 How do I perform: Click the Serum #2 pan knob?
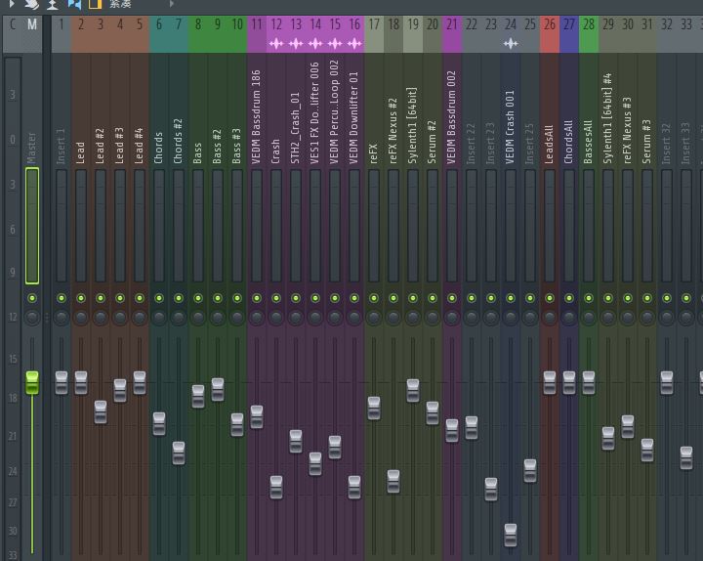coord(433,318)
